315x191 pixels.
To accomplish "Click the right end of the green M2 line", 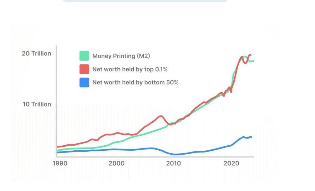I will [253, 61].
